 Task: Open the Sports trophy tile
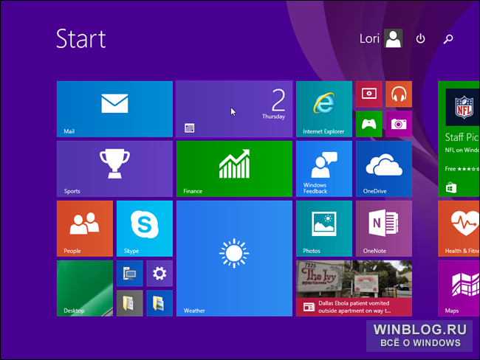click(x=114, y=169)
